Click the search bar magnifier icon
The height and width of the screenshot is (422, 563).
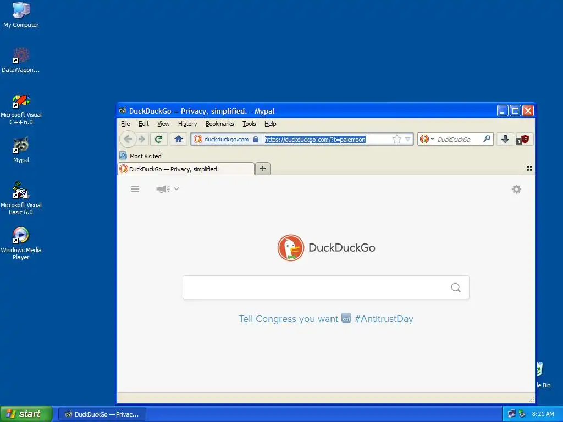[487, 139]
